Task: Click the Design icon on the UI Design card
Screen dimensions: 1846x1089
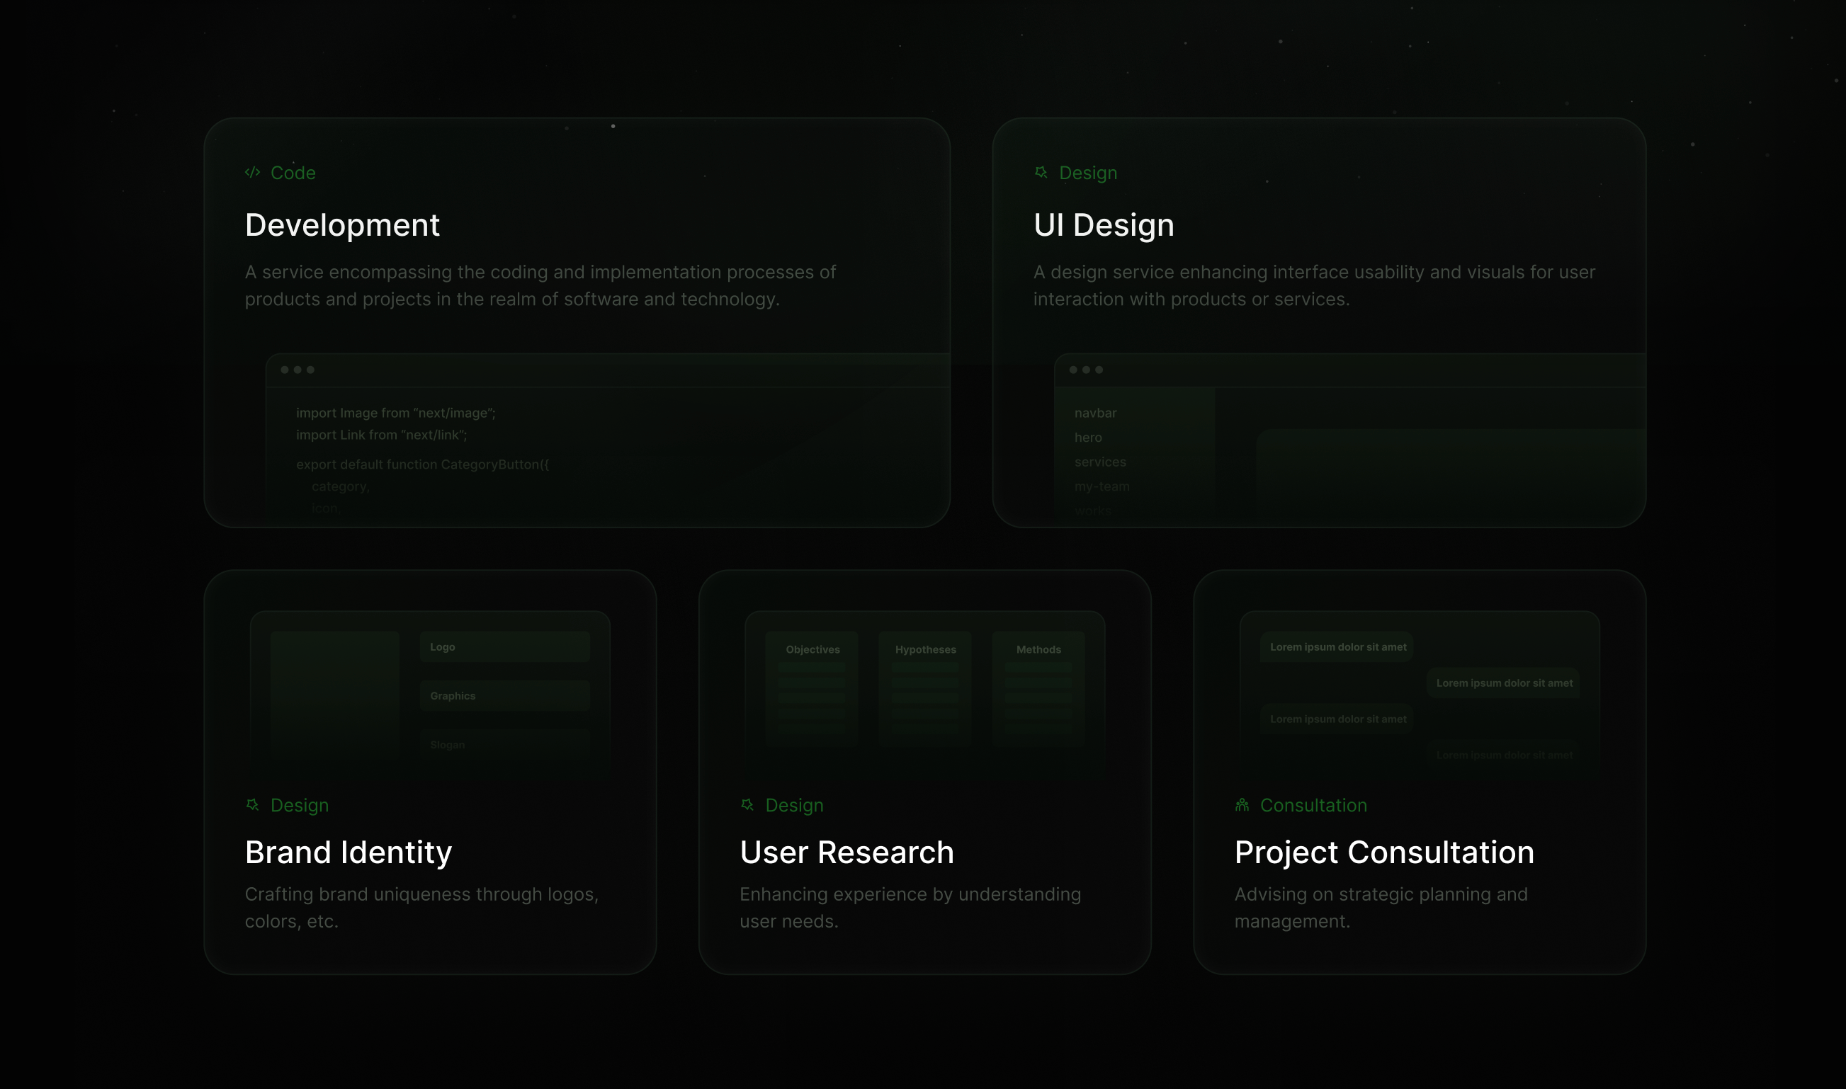Action: (x=1040, y=173)
